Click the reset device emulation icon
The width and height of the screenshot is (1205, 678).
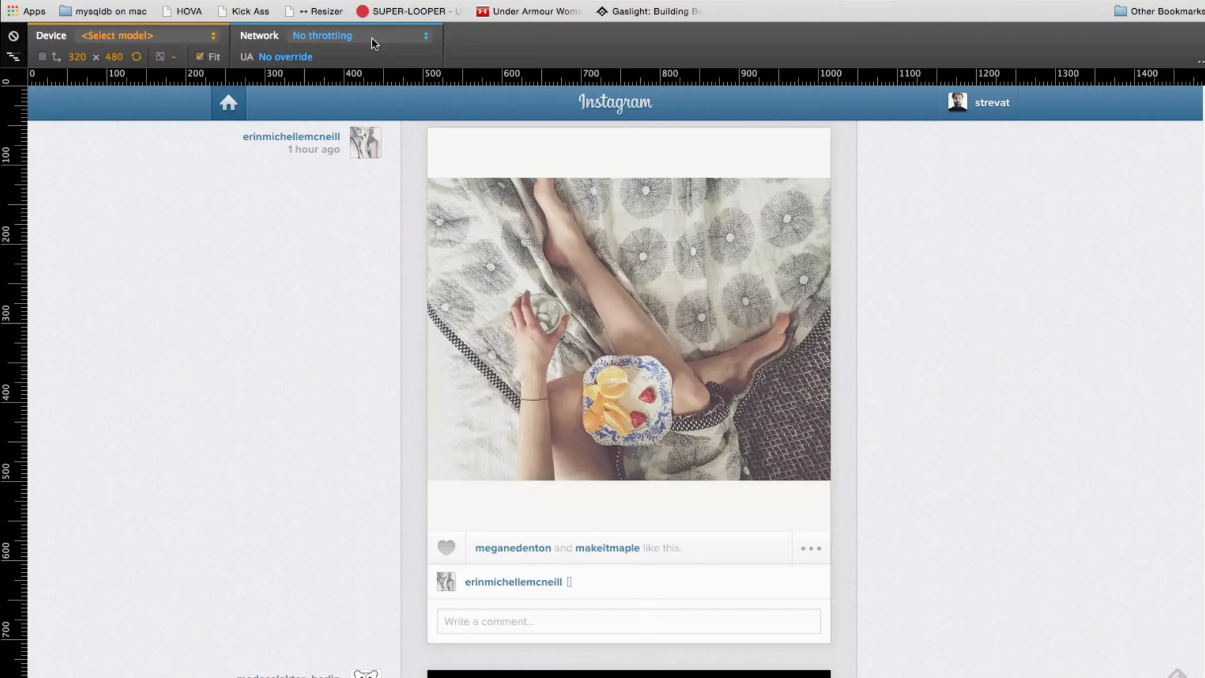(x=14, y=36)
